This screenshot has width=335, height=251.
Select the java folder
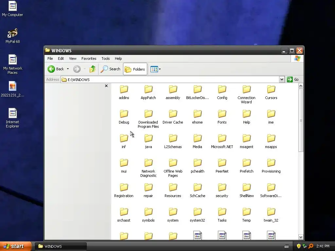(148, 142)
